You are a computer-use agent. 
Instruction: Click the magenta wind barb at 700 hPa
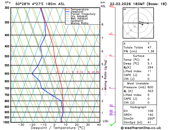(x=113, y=87)
